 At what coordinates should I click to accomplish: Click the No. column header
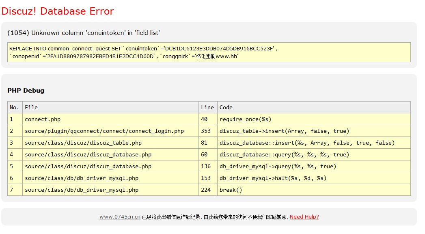[15, 107]
